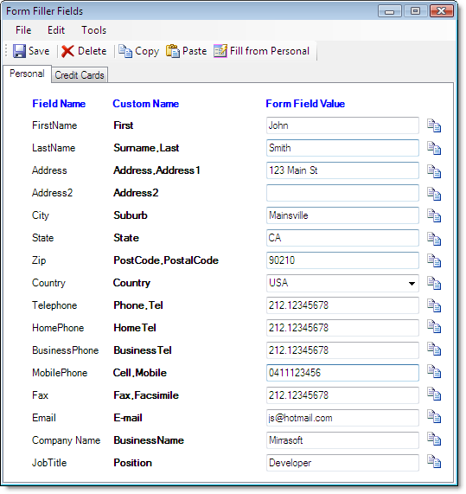Click the Paste clipboard icon
Viewport: 466px width, 494px height.
(173, 51)
